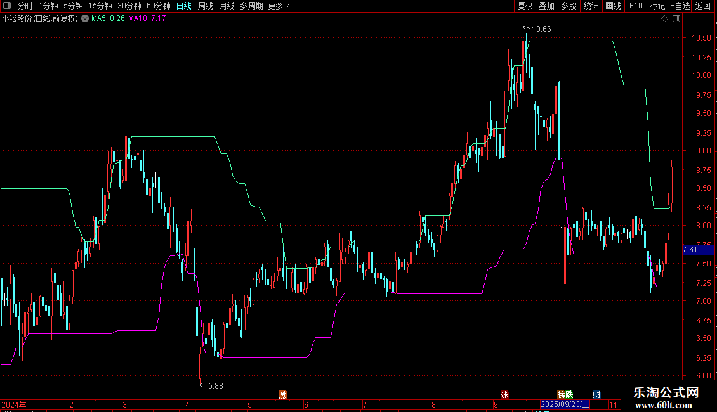The height and width of the screenshot is (412, 717).
Task: Open the 复权 adjustment menu
Action: [525, 6]
